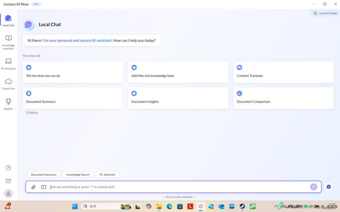The height and width of the screenshot is (212, 340).
Task: Click the 'I'm your personal and secure AI assistant' text
Action: (77, 41)
